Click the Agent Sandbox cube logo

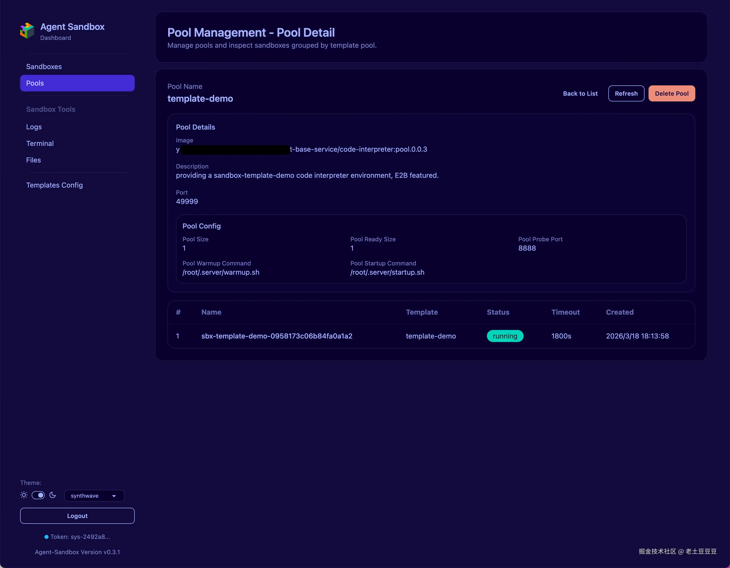27,31
